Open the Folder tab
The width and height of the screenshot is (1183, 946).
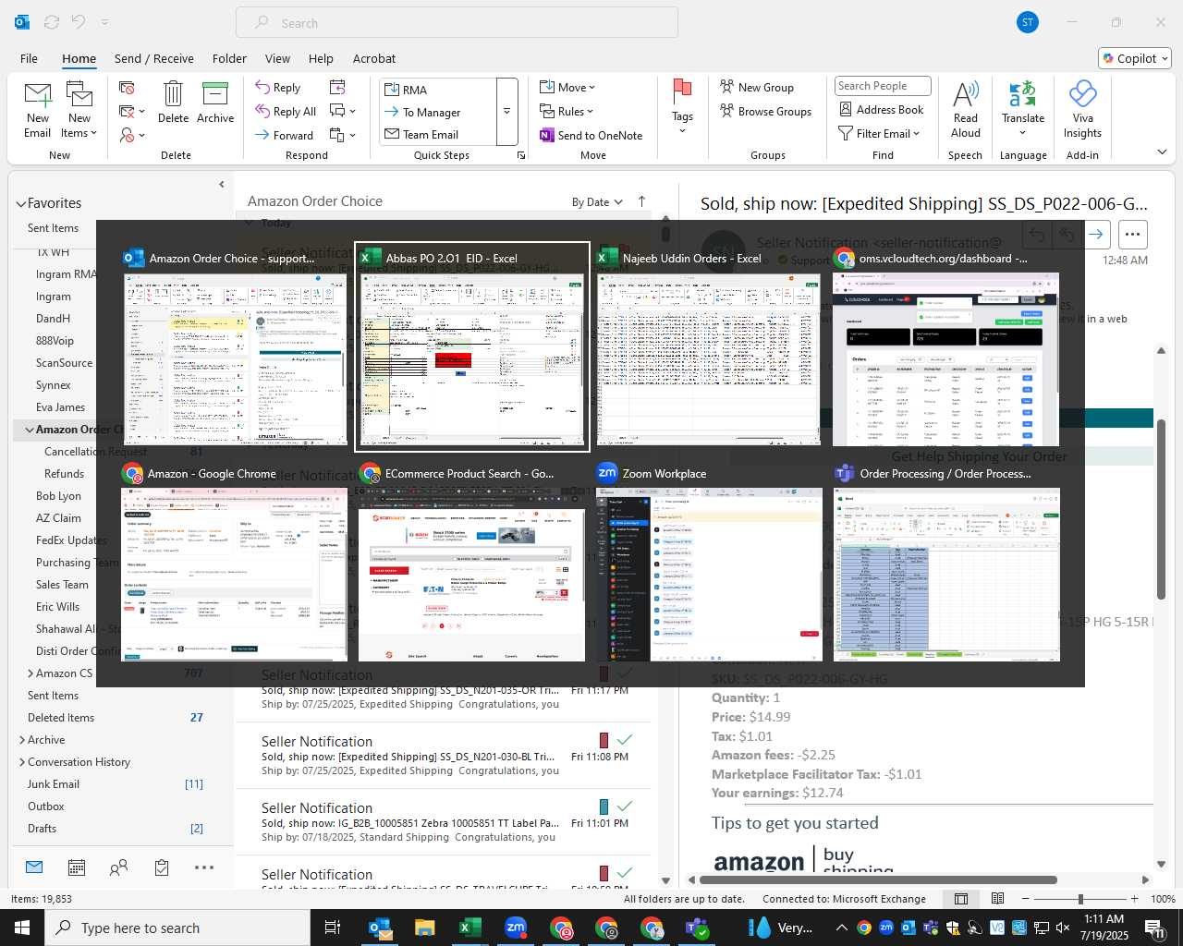tap(229, 58)
